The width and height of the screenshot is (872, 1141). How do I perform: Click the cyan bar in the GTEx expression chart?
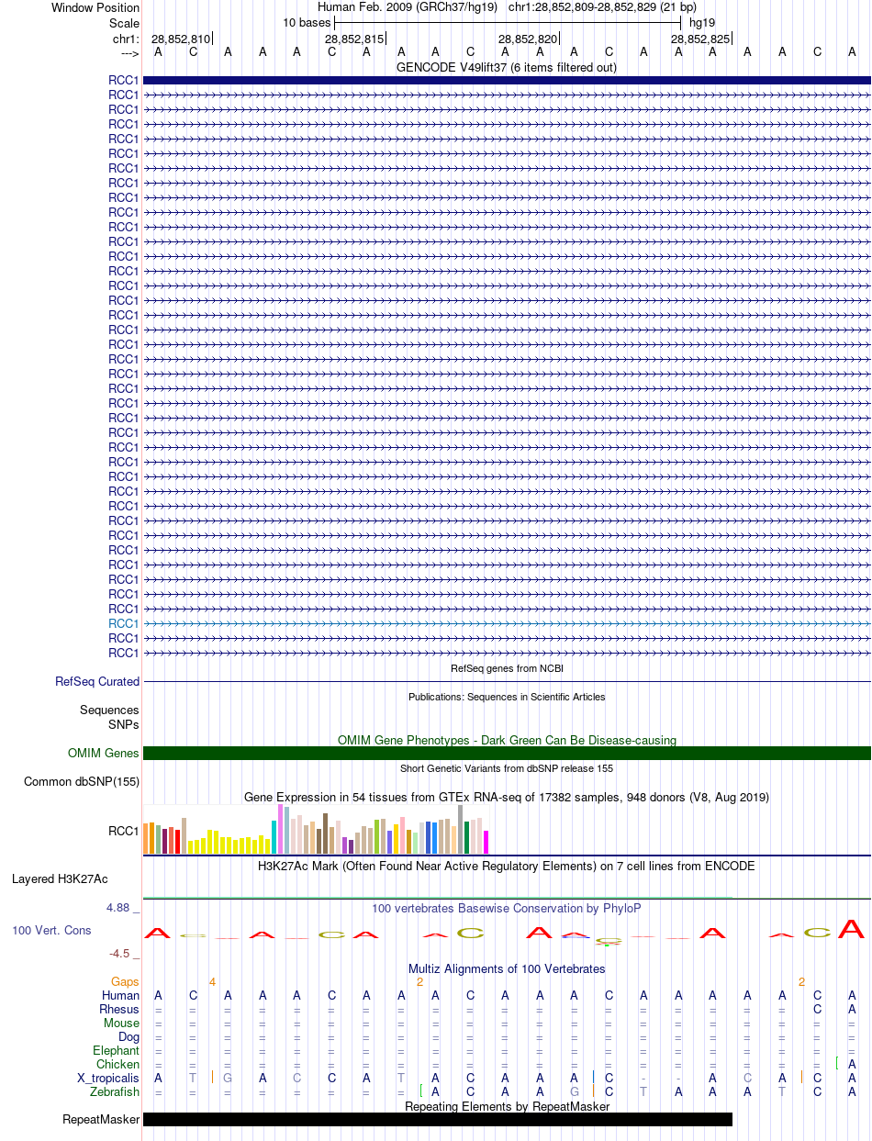[274, 837]
